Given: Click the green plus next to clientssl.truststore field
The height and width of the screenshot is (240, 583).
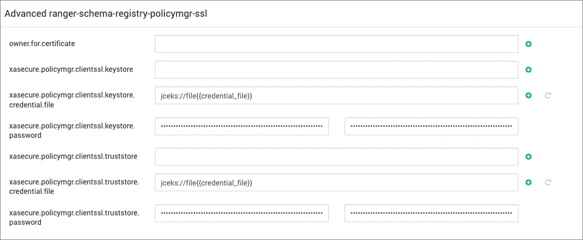Looking at the screenshot, I should click(528, 157).
